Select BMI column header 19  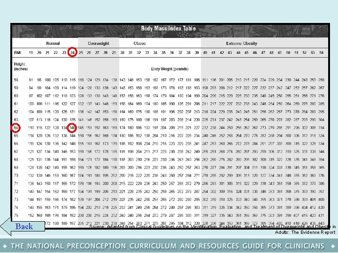point(31,52)
